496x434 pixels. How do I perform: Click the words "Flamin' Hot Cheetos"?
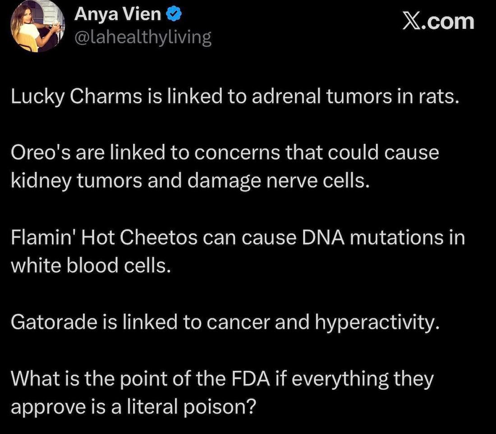click(104, 237)
